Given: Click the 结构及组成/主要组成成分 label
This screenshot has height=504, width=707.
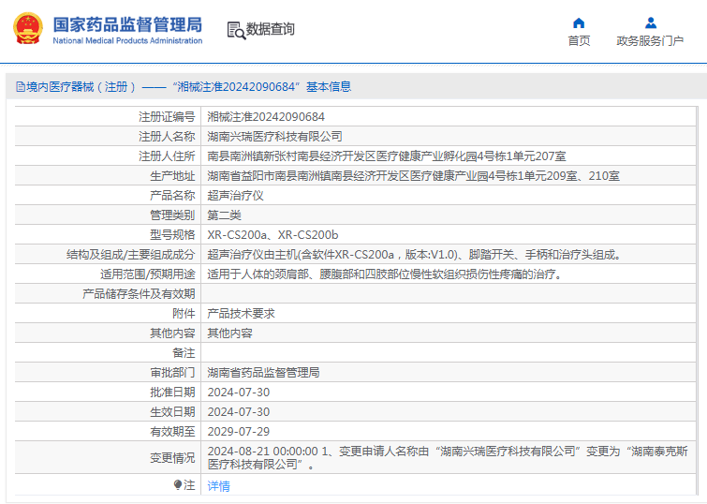Looking at the screenshot, I should (x=131, y=255).
